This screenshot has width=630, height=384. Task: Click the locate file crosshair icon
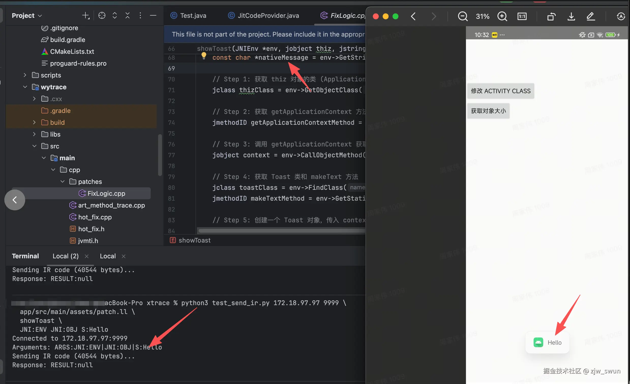click(x=102, y=16)
